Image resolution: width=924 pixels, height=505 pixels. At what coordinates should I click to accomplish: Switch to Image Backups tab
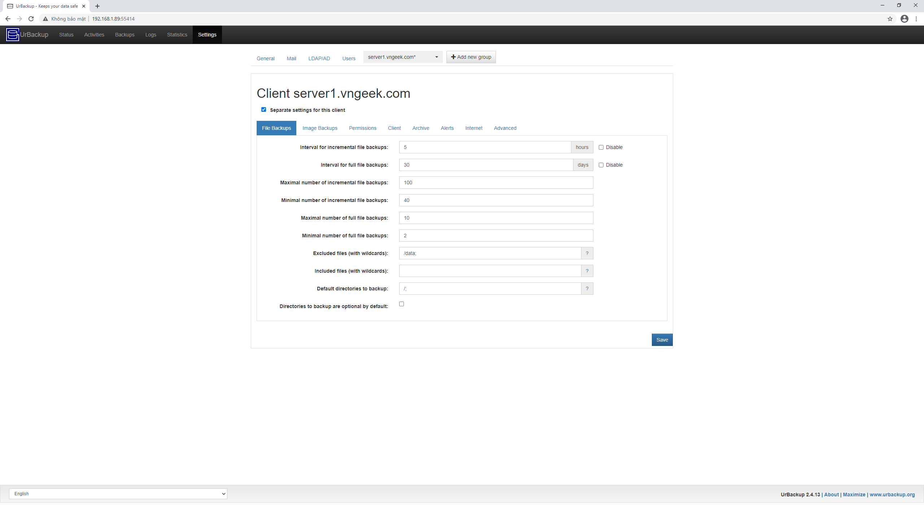pos(320,128)
